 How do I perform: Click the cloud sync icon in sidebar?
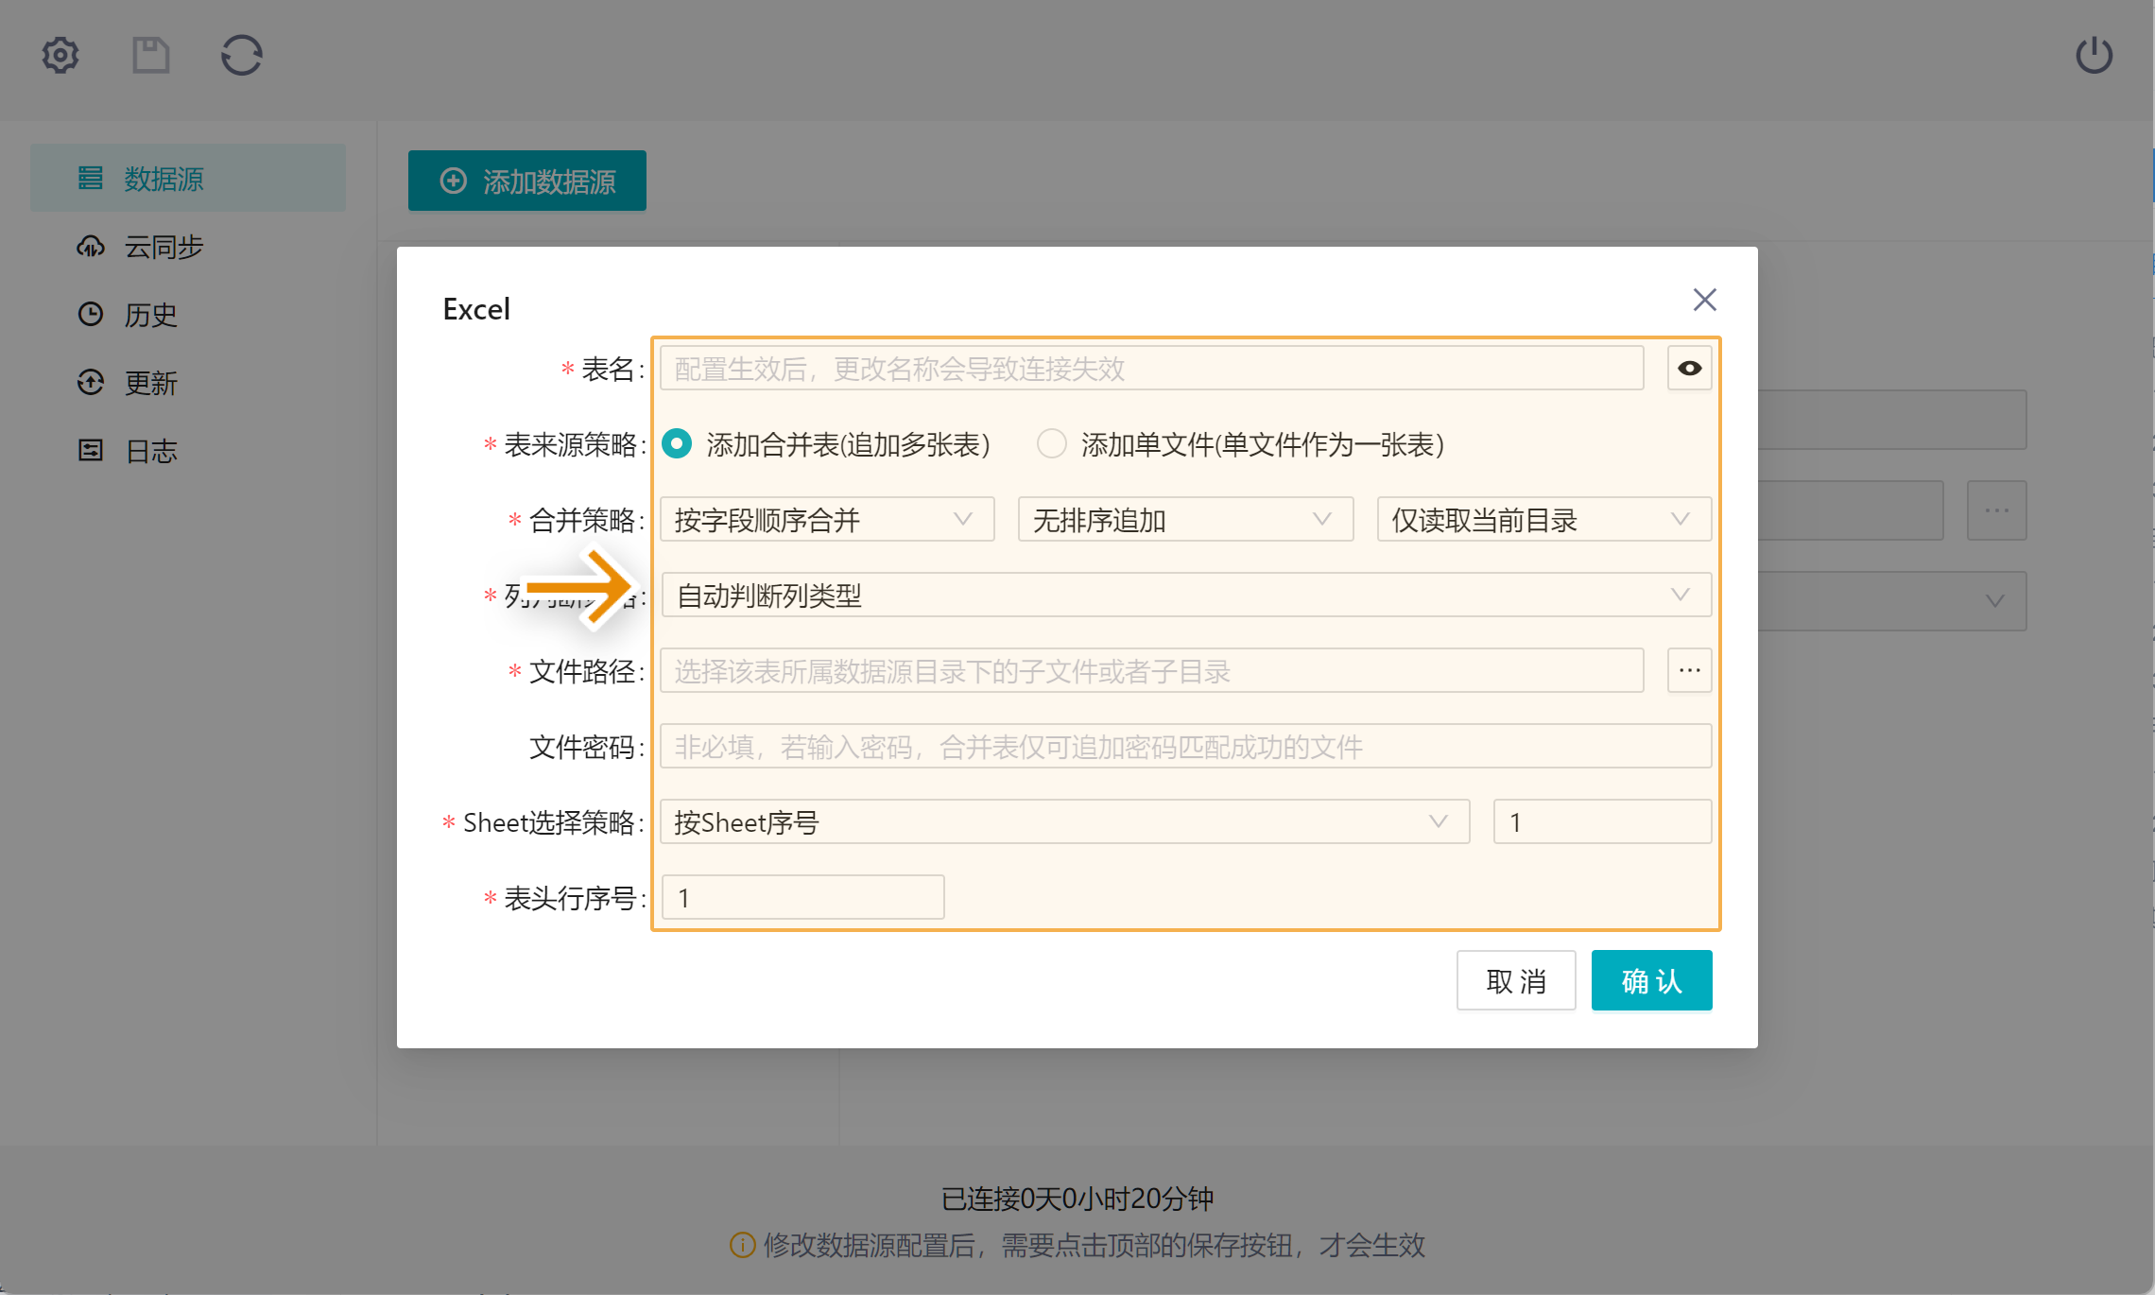coord(91,247)
